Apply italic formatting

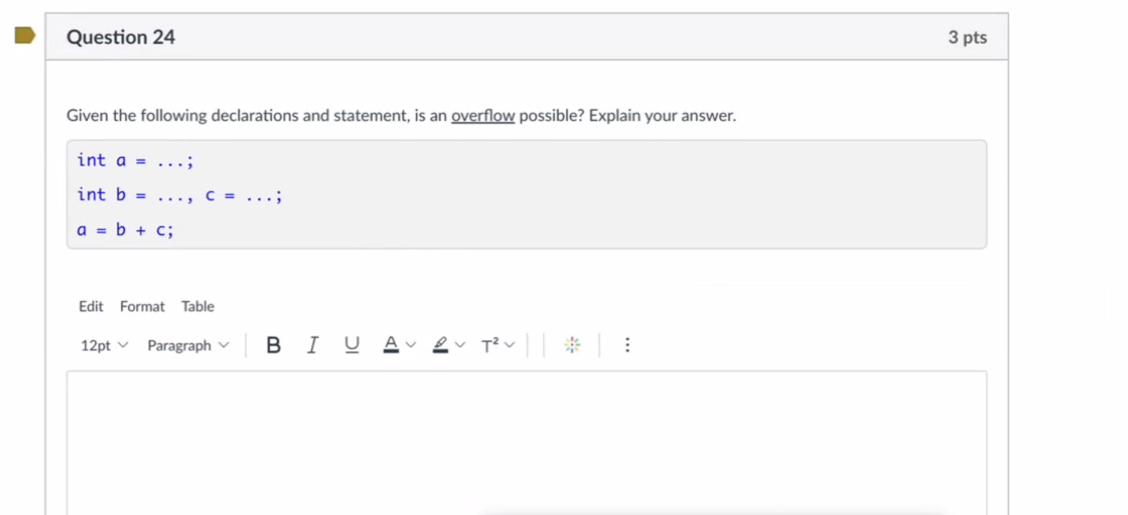tap(313, 345)
